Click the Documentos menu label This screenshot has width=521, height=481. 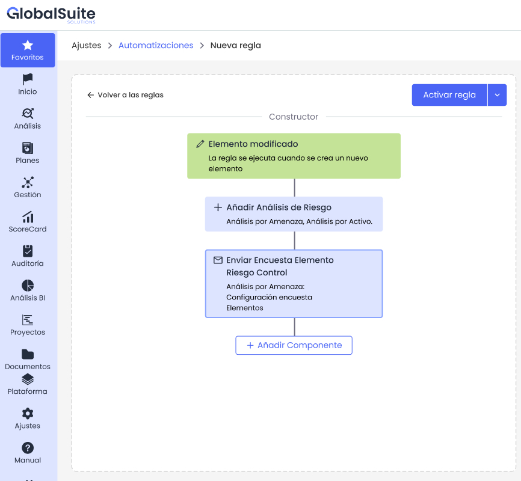click(28, 367)
